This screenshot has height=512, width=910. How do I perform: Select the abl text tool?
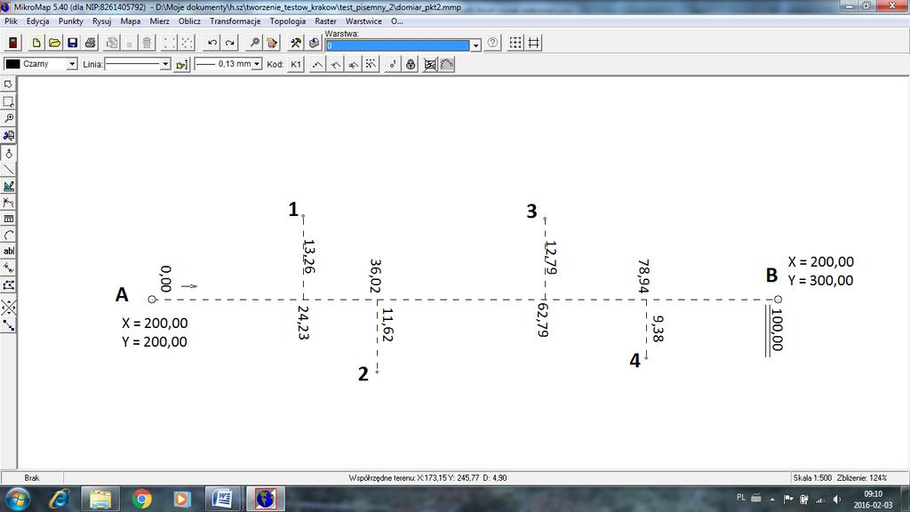[8, 252]
